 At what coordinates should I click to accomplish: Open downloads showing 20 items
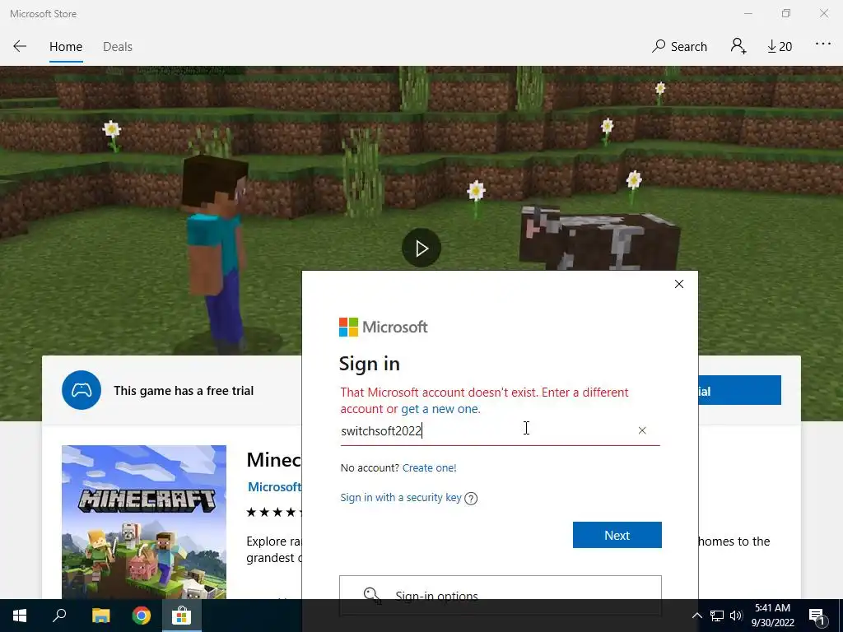(780, 47)
